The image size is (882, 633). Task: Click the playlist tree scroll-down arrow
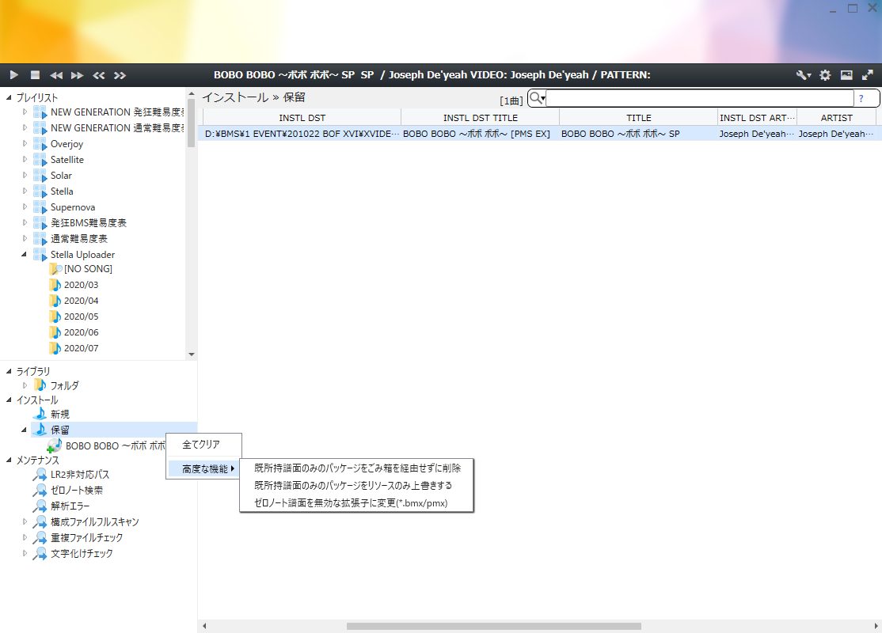(192, 354)
